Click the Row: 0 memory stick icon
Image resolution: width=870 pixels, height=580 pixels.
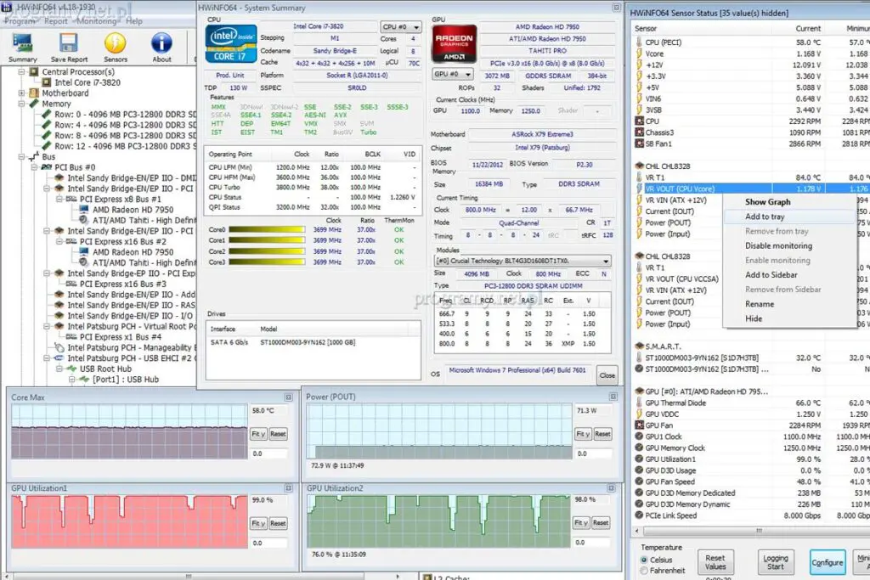click(47, 115)
